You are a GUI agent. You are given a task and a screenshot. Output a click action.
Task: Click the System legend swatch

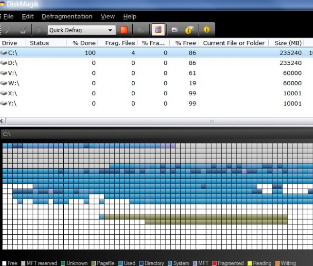170,263
